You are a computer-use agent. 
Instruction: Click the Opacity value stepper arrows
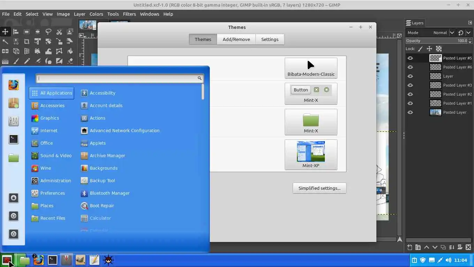[470, 41]
